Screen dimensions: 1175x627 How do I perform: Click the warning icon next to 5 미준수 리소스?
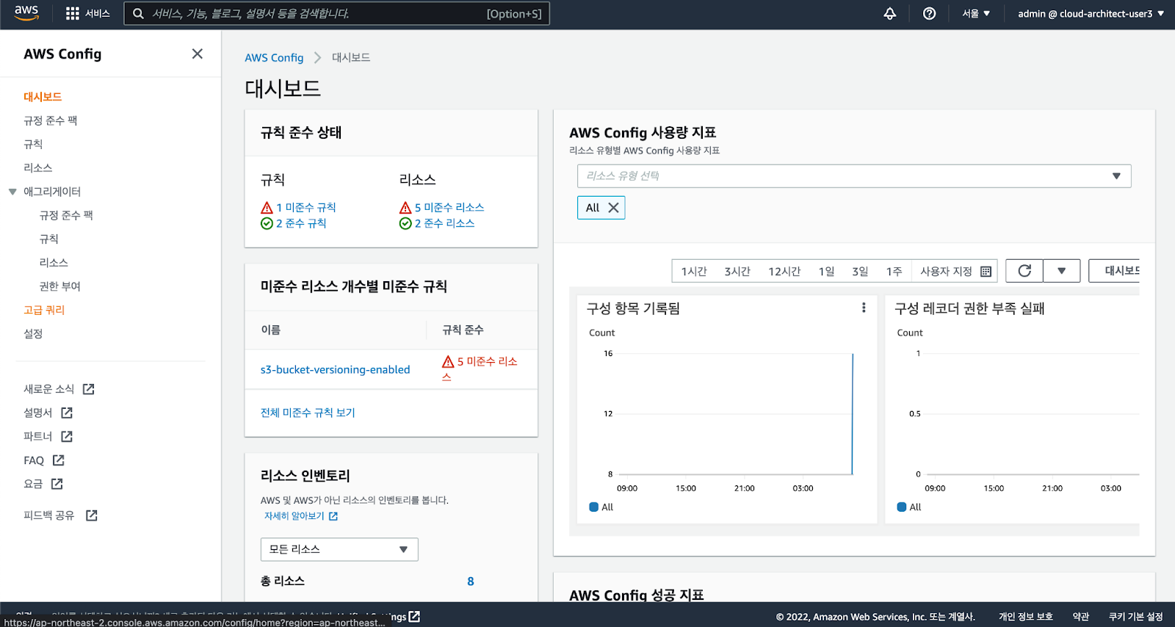click(x=405, y=208)
